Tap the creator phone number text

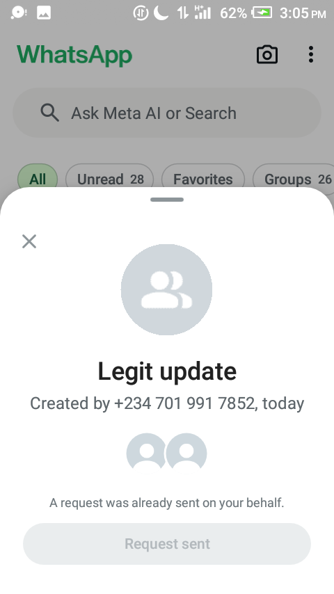click(184, 403)
